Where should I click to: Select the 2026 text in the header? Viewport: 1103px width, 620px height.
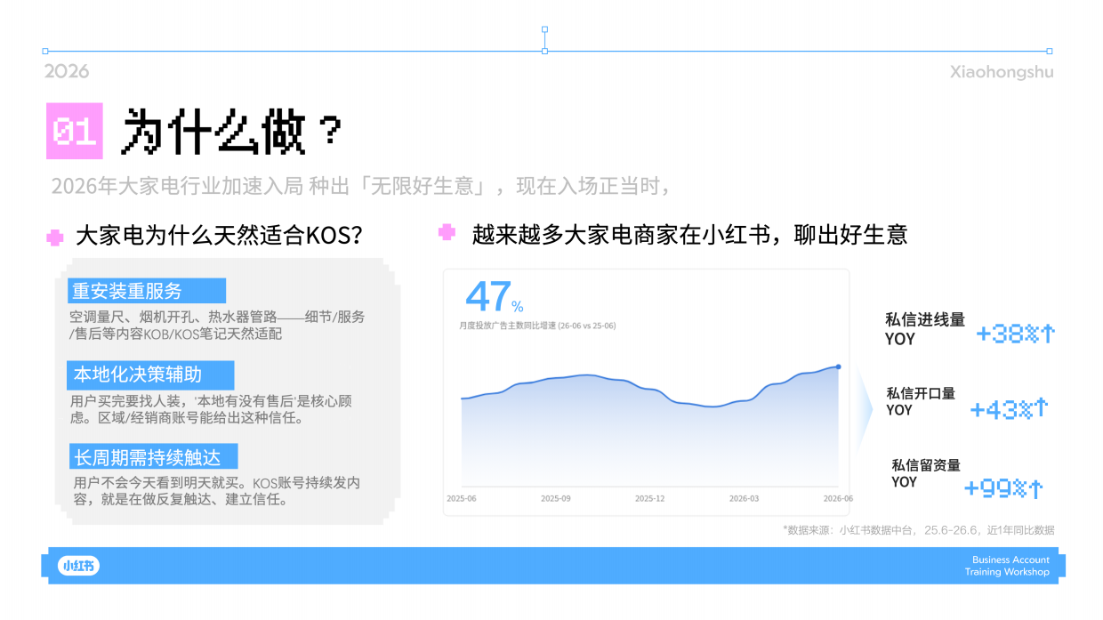click(67, 72)
